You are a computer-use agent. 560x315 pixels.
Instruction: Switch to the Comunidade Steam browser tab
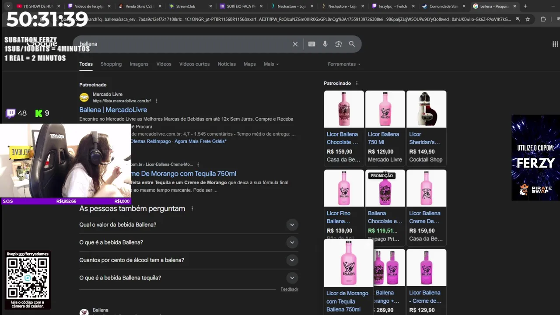coord(443,6)
